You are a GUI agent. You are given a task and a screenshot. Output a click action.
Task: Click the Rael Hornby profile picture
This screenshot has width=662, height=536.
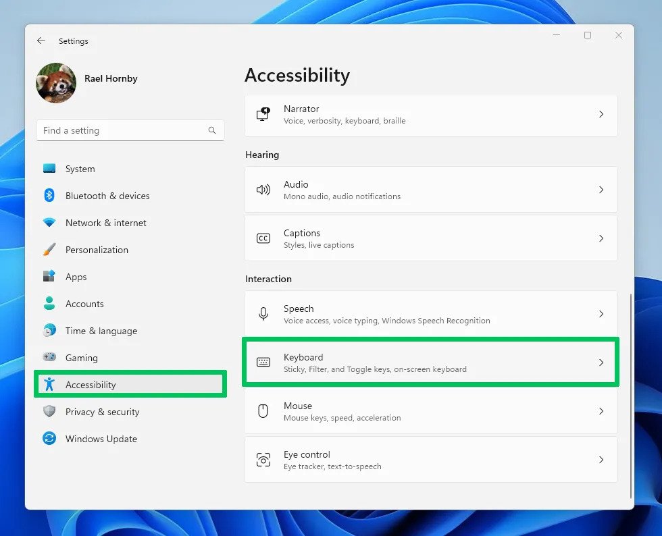pos(56,83)
